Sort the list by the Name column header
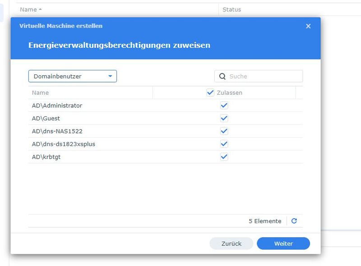The image size is (361, 266). pyautogui.click(x=40, y=93)
